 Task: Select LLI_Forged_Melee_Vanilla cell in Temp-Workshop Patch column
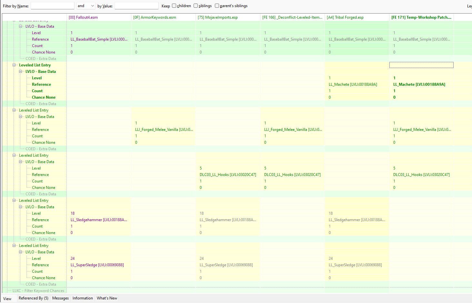click(421, 130)
